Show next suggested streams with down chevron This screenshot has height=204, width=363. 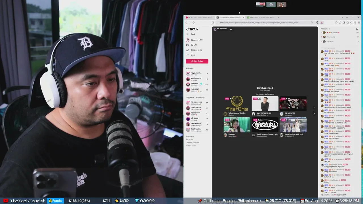(314, 113)
